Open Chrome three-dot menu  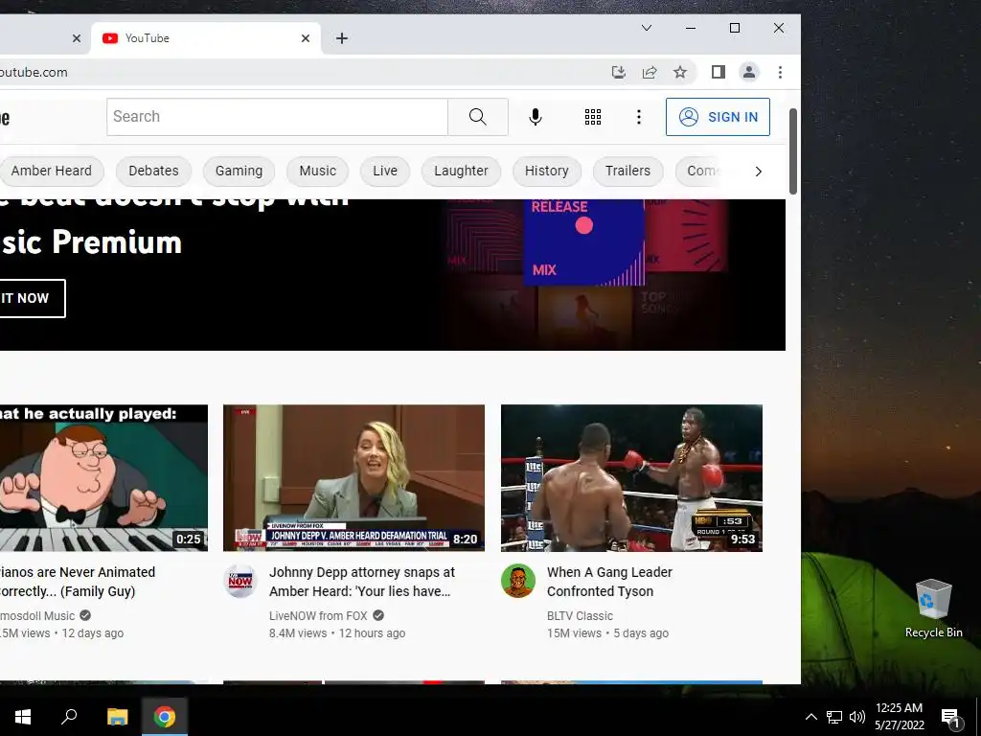(780, 72)
